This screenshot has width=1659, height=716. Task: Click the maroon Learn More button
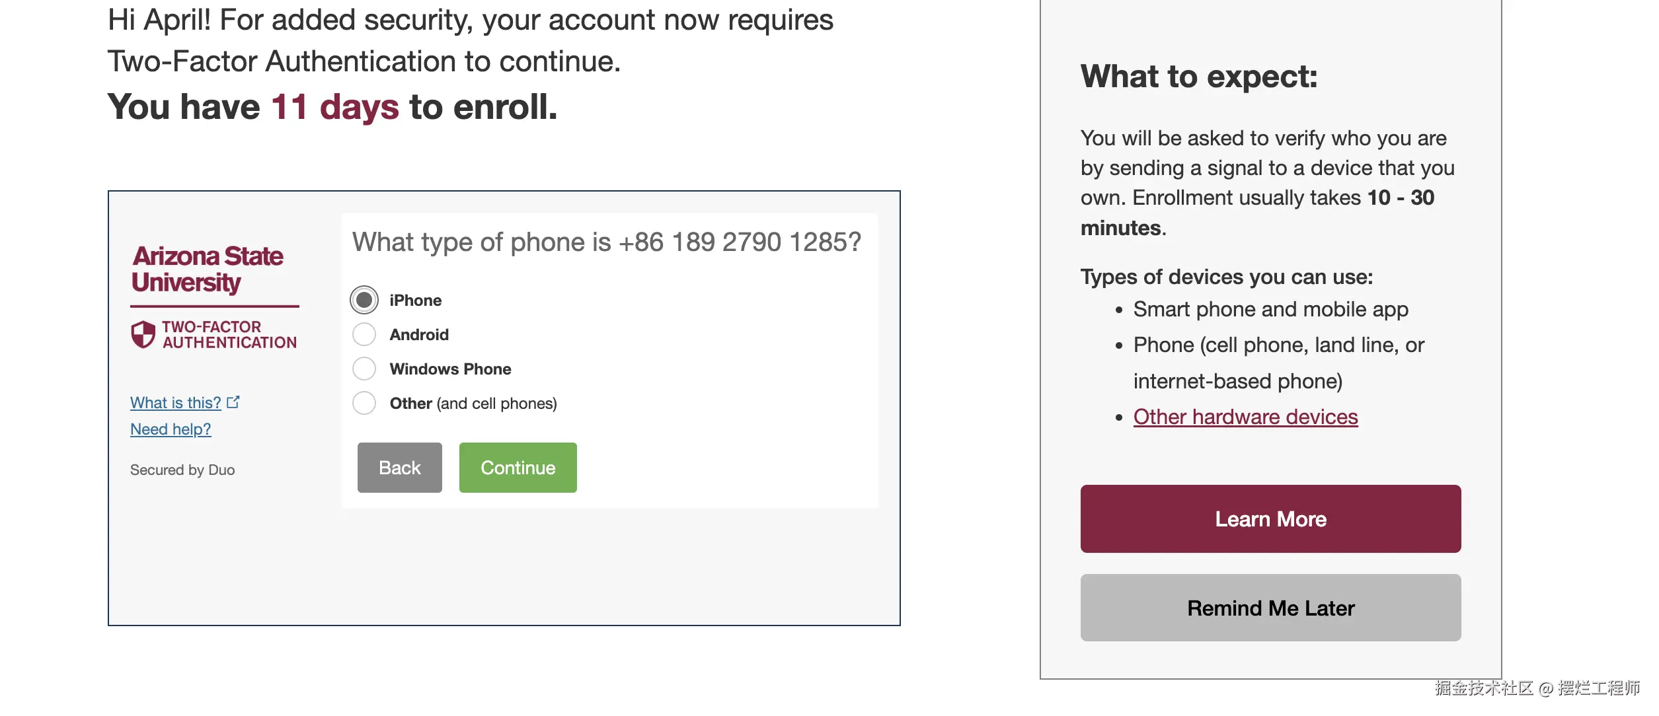[1270, 519]
